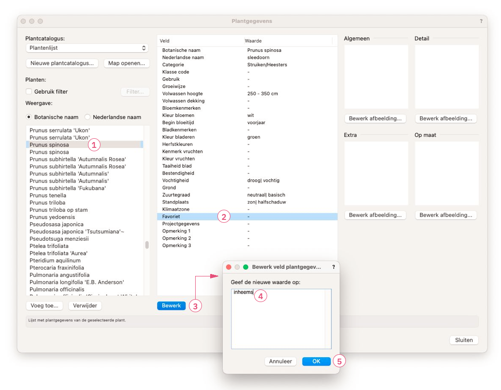Click Map openen button

tap(127, 63)
